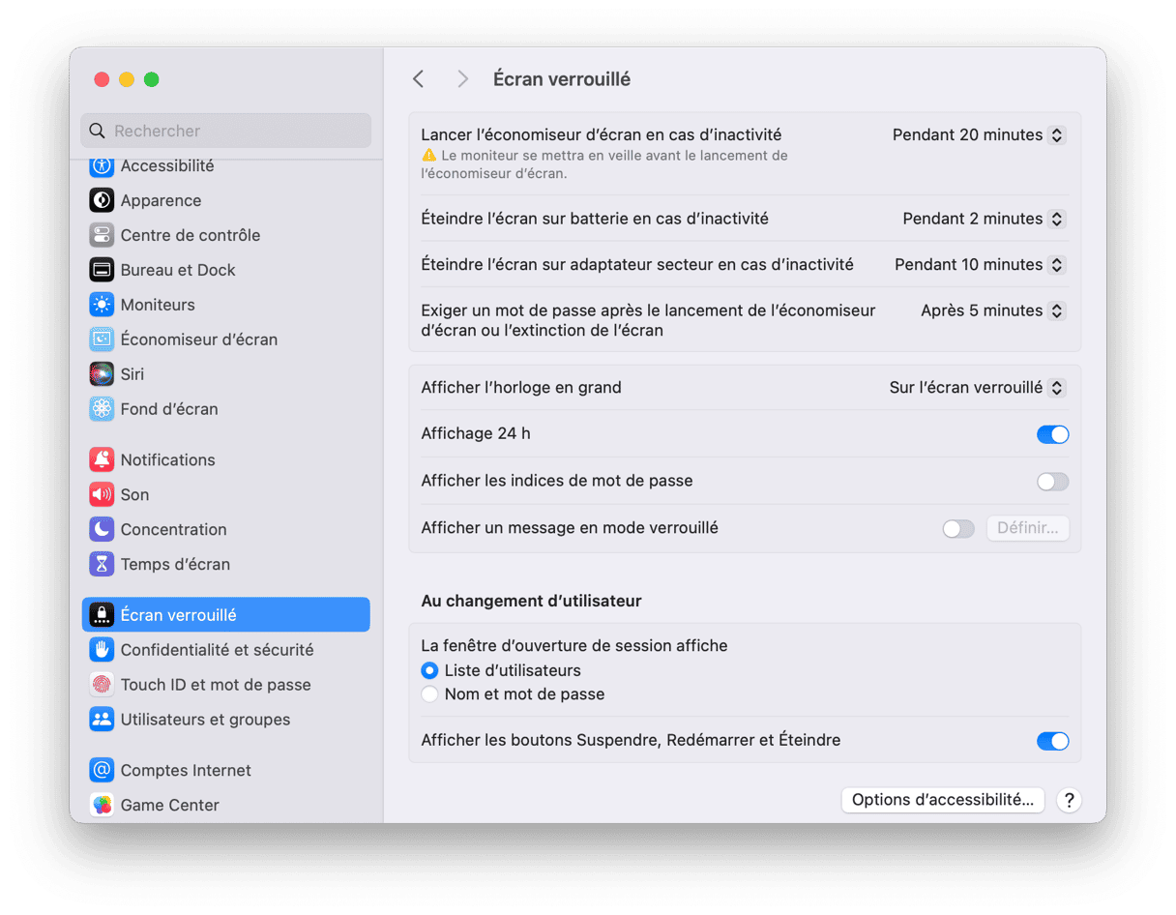This screenshot has height=915, width=1176.
Task: Click Éteindre l'écran sur batterie label
Action: 595,219
